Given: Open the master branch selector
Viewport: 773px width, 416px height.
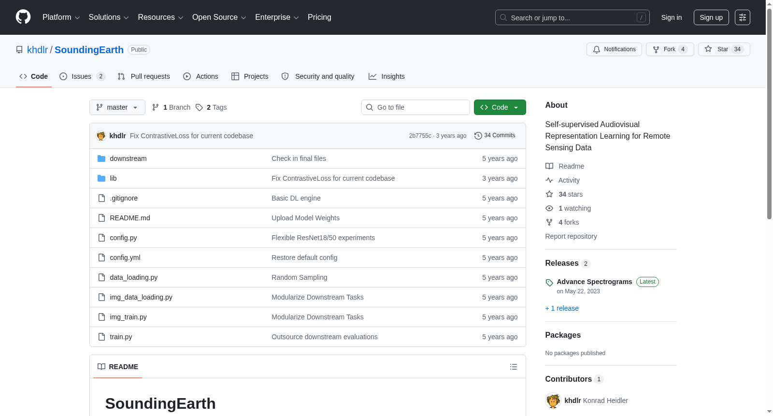Looking at the screenshot, I should point(117,107).
